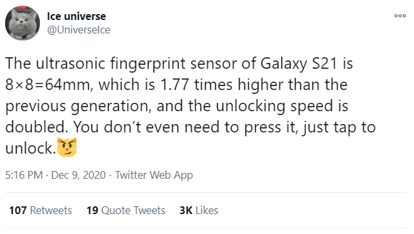This screenshot has height=234, width=414.
Task: Click the word Retweets label
Action: pyautogui.click(x=51, y=210)
